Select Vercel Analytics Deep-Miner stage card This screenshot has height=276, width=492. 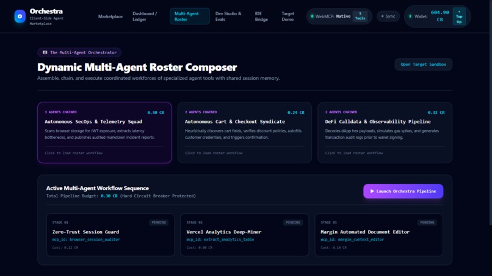pyautogui.click(x=245, y=235)
